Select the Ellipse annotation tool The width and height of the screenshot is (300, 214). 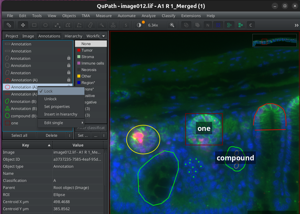(x=45, y=25)
